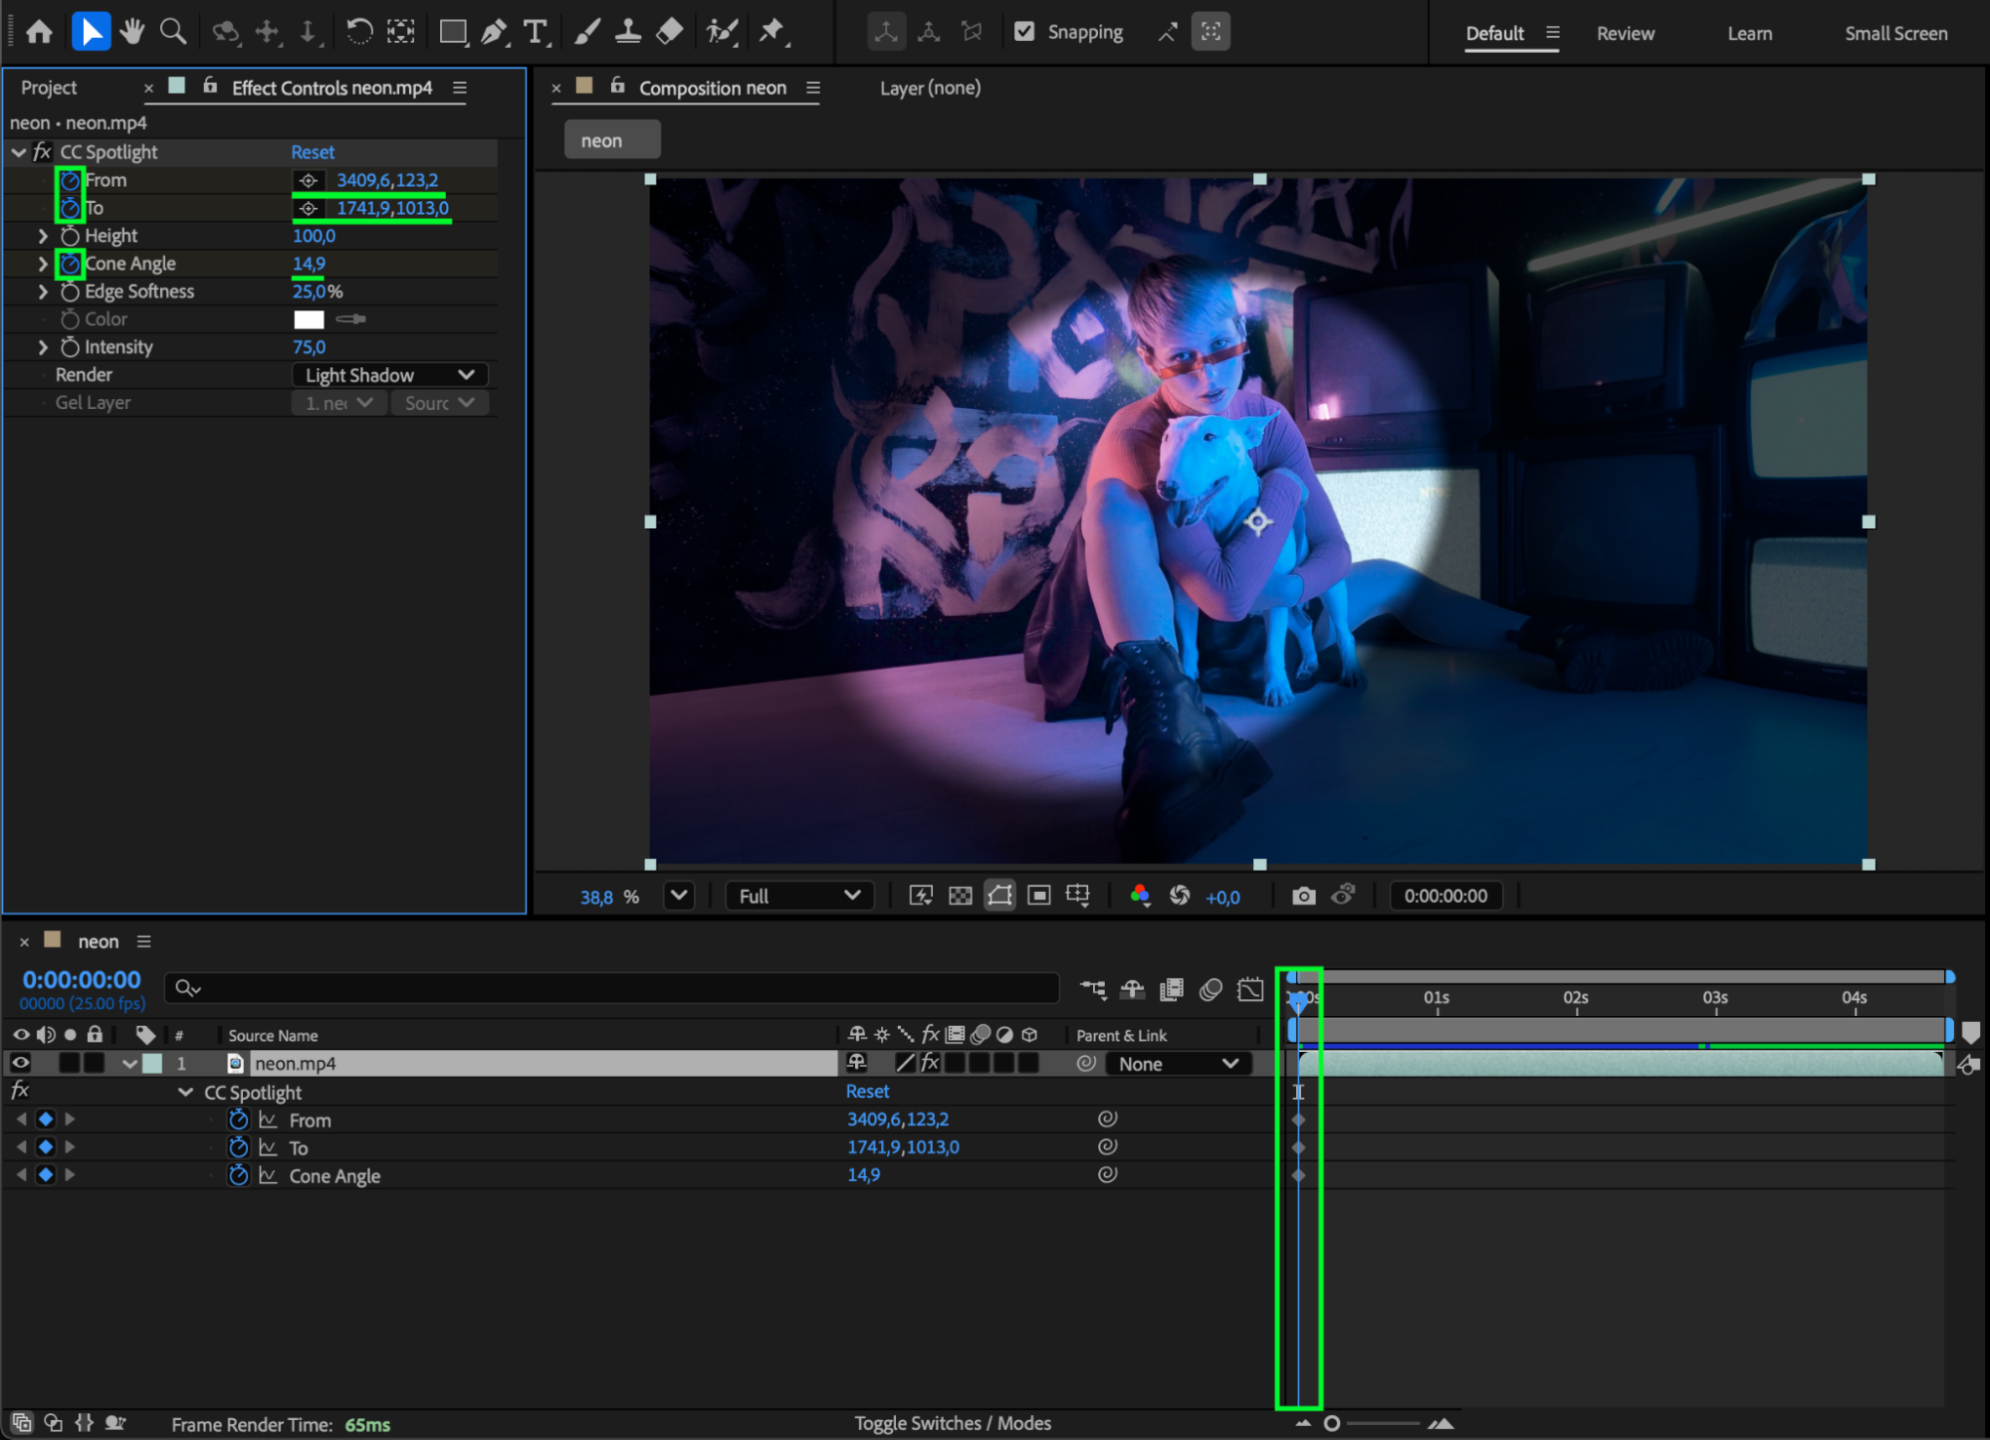Switch to the Project tab

coord(49,88)
